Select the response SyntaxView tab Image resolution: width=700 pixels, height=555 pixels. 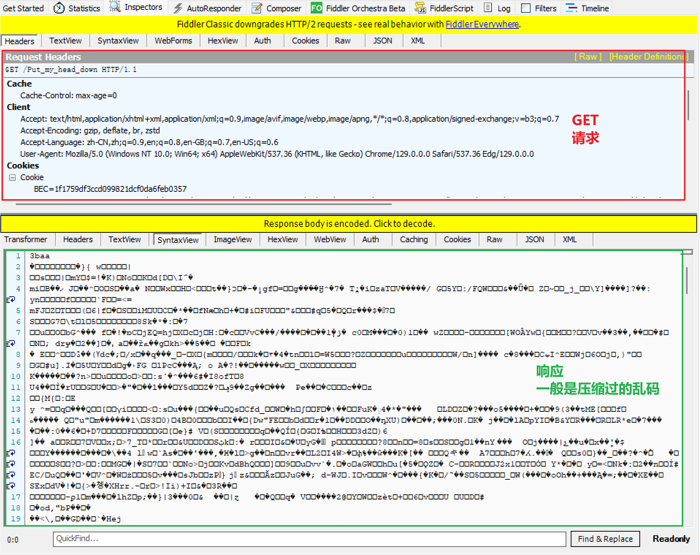pyautogui.click(x=178, y=240)
